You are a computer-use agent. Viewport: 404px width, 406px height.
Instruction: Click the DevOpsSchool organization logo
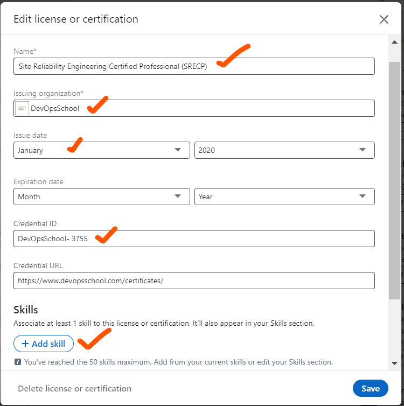pyautogui.click(x=22, y=108)
